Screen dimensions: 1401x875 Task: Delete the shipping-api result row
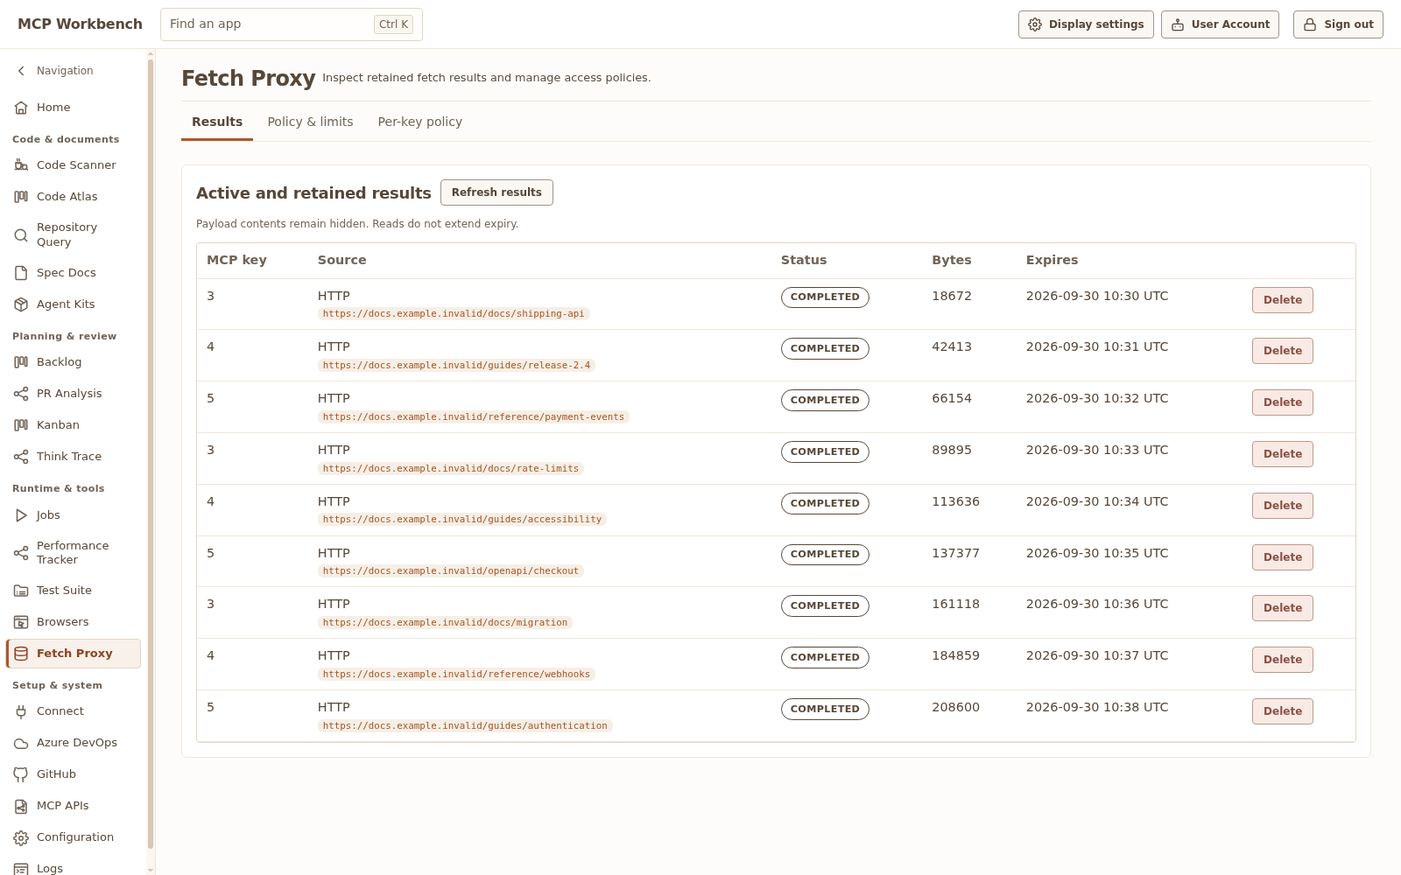point(1283,300)
